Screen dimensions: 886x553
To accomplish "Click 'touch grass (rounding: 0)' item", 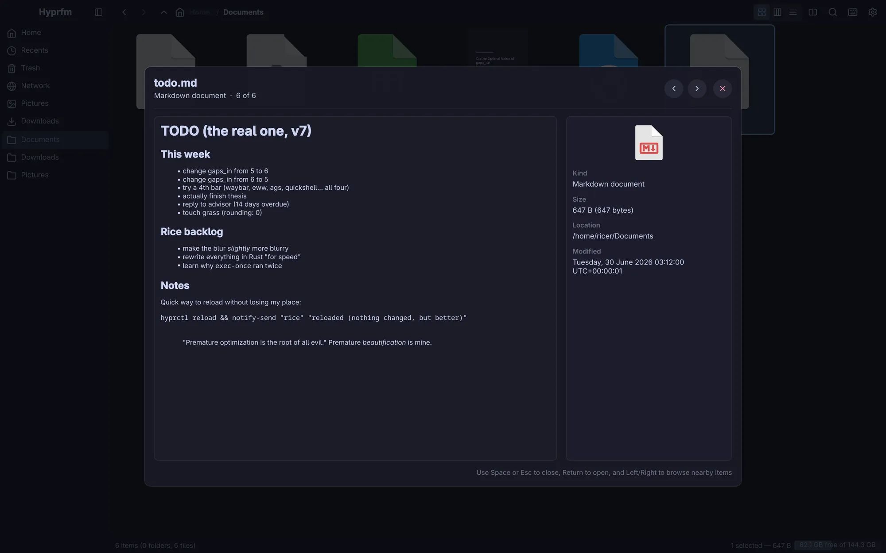I will click(222, 213).
